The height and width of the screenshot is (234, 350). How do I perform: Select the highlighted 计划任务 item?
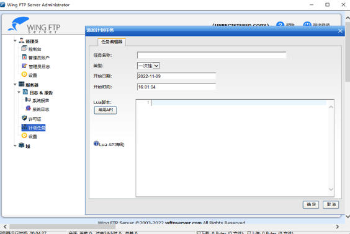pyautogui.click(x=34, y=128)
